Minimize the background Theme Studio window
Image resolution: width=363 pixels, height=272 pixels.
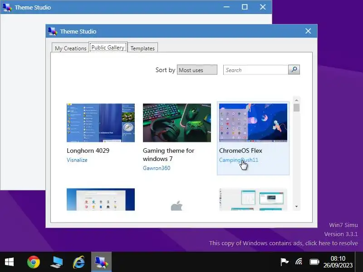(x=226, y=7)
